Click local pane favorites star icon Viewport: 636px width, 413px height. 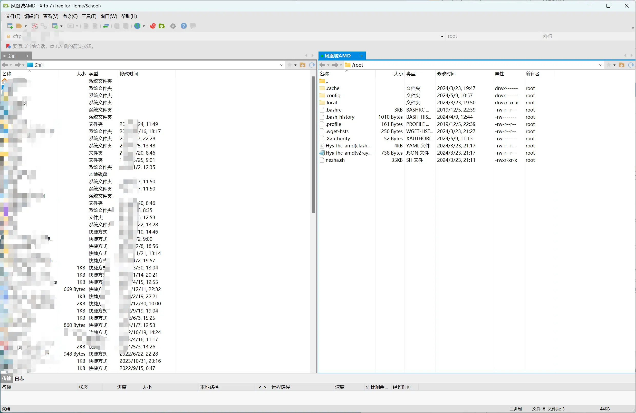pos(290,65)
